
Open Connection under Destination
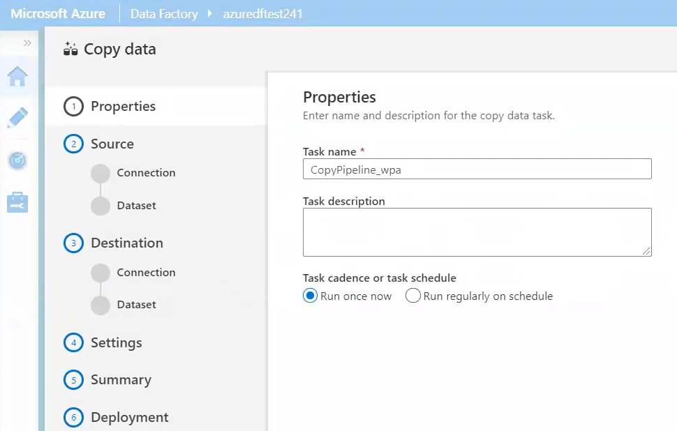tap(146, 272)
